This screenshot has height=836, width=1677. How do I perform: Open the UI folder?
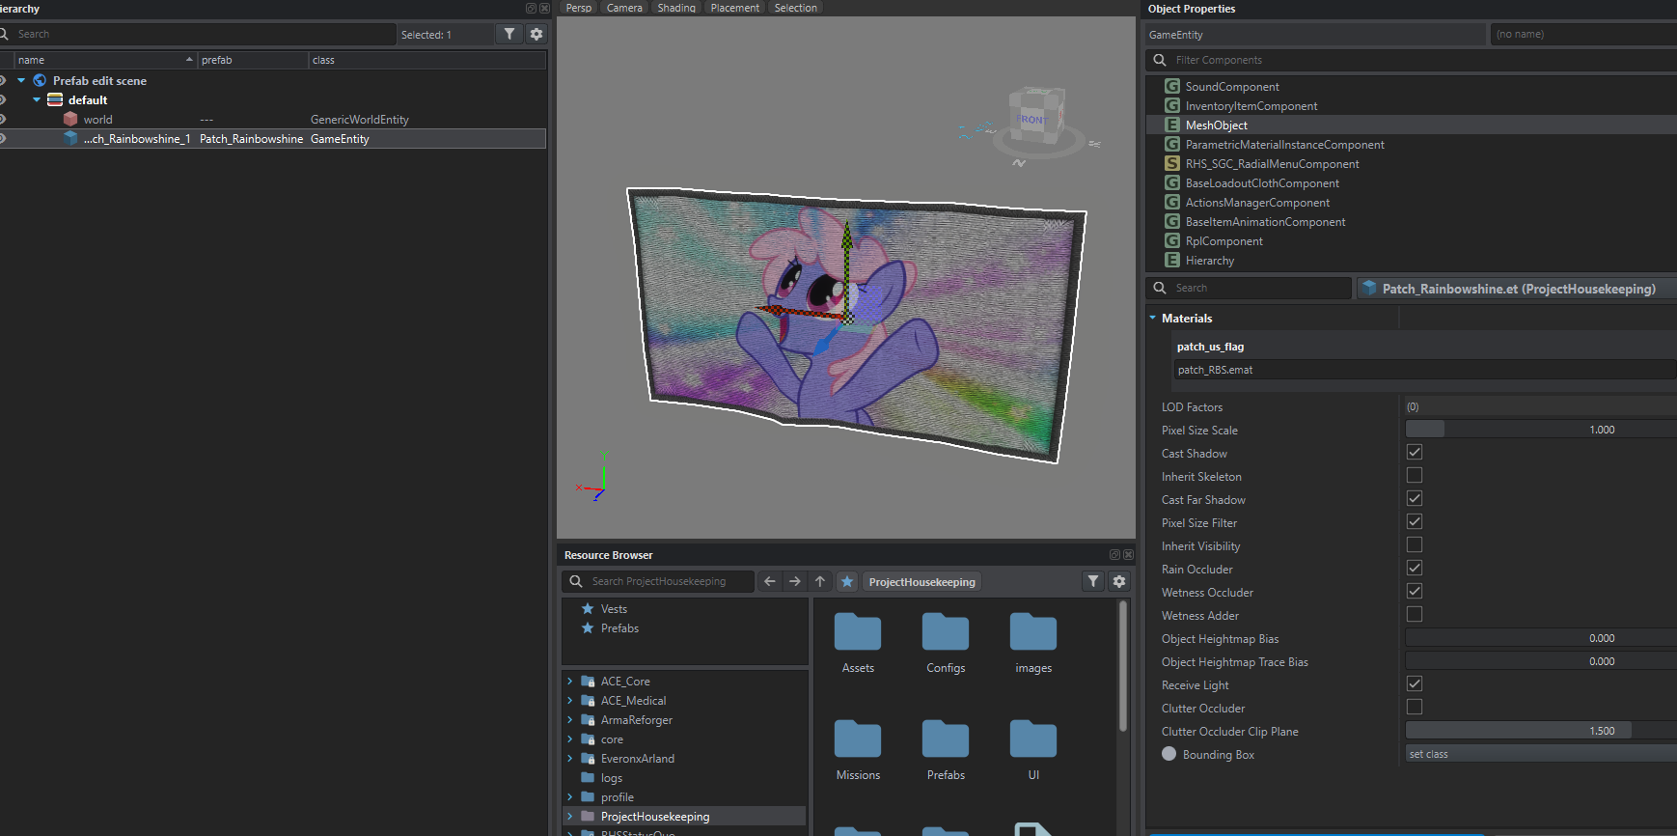tap(1033, 750)
